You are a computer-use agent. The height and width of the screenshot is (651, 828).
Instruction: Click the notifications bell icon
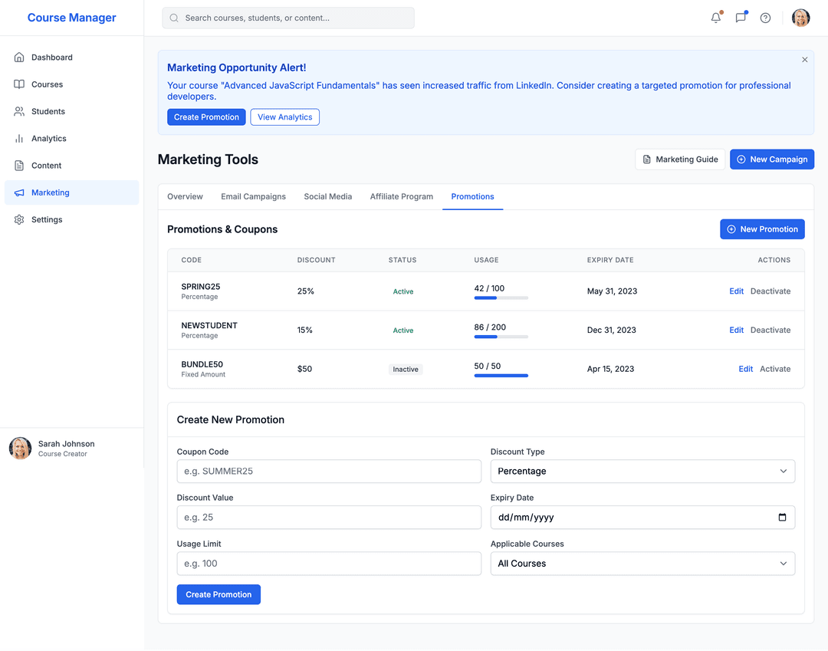(716, 18)
